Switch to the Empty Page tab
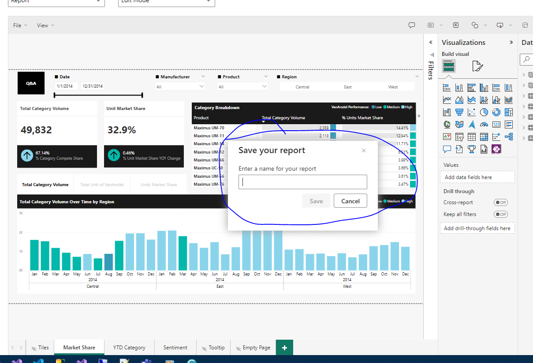Image resolution: width=533 pixels, height=363 pixels. [x=253, y=347]
